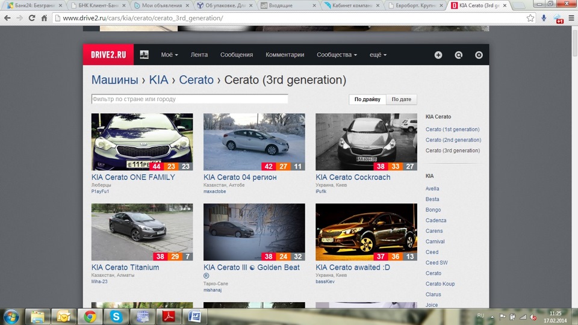Screen dimensions: 578x325
Task: Switch to Мои объявления browser tab
Action: 161,5
